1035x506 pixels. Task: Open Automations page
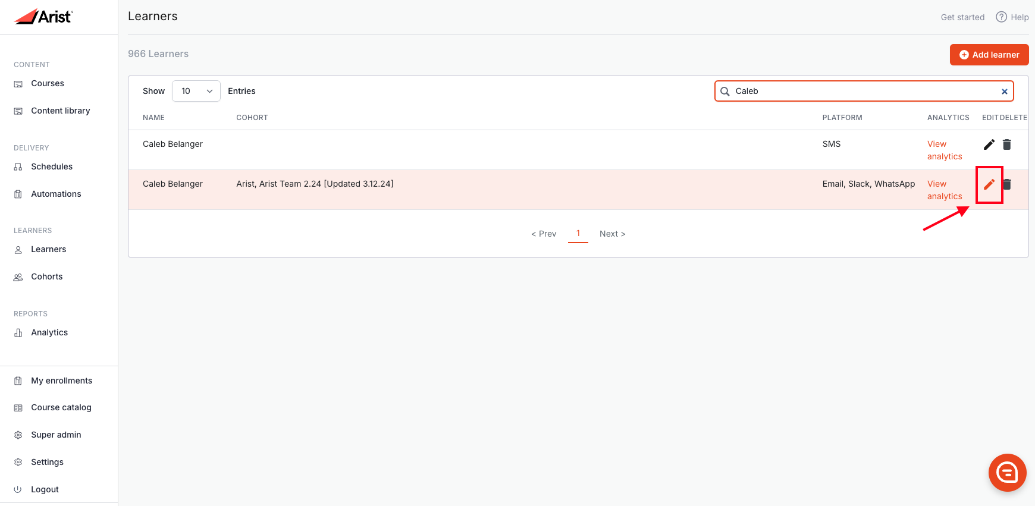pyautogui.click(x=56, y=194)
